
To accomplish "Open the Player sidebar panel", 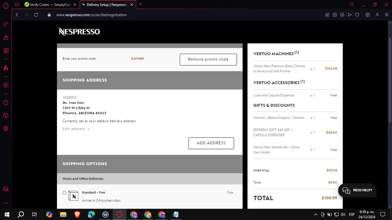I will [6, 85].
